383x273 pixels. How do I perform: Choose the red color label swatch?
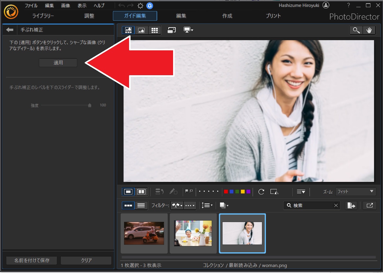click(x=226, y=192)
